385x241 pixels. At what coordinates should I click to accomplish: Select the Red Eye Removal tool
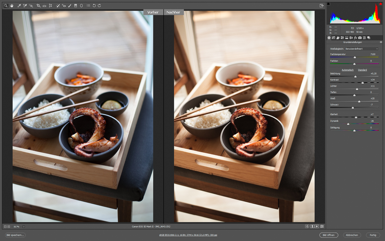tap(64, 5)
